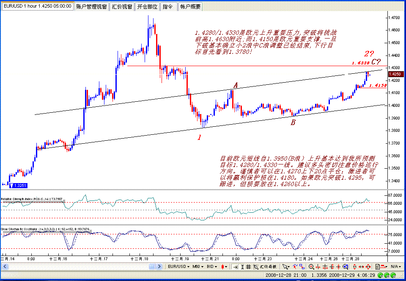Click the wave label B on chart

(x=293, y=122)
